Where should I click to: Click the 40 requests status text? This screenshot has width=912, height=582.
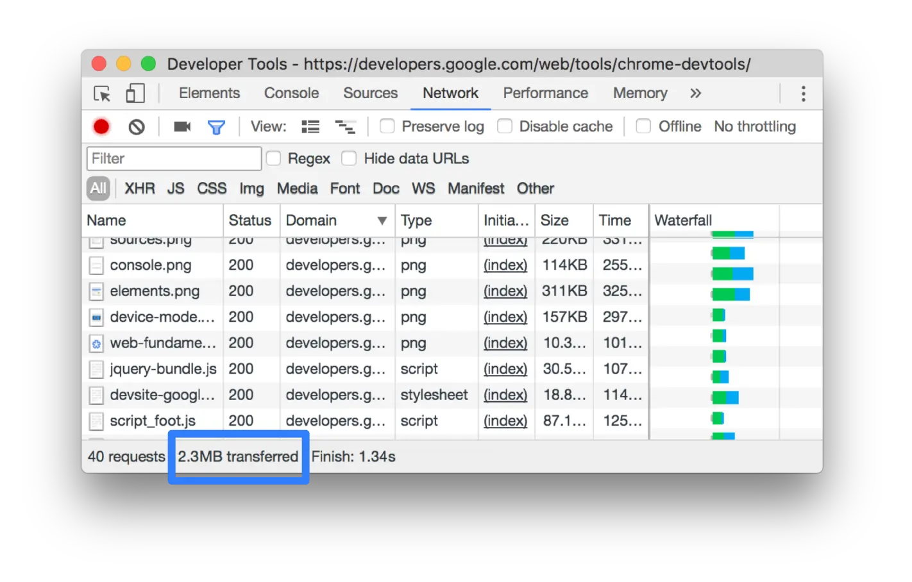[x=126, y=457]
